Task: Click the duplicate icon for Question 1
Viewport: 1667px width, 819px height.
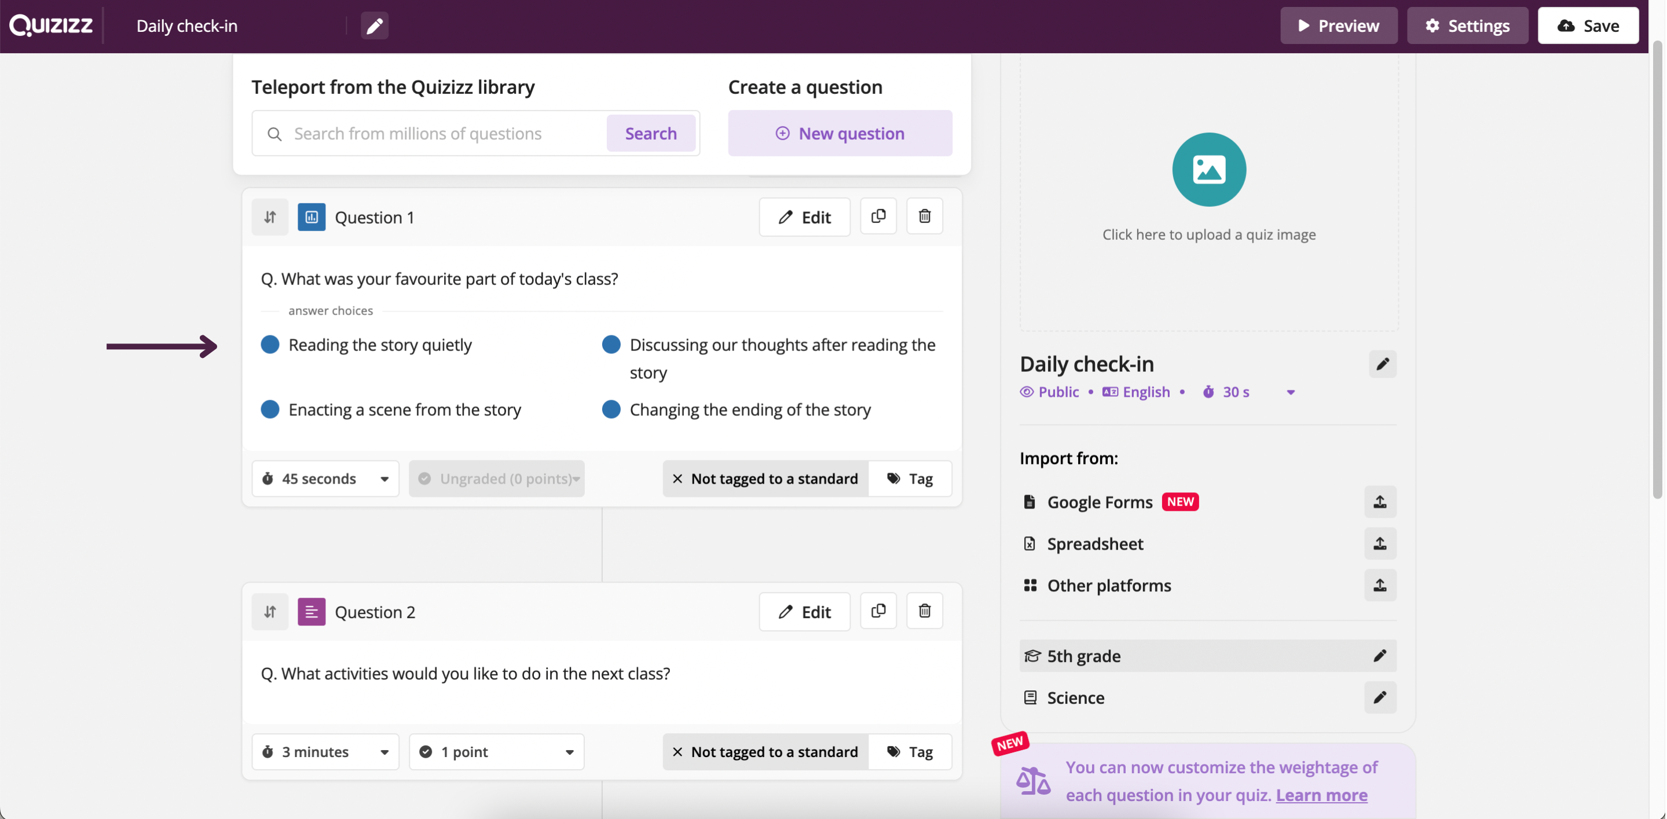Action: [x=878, y=216]
